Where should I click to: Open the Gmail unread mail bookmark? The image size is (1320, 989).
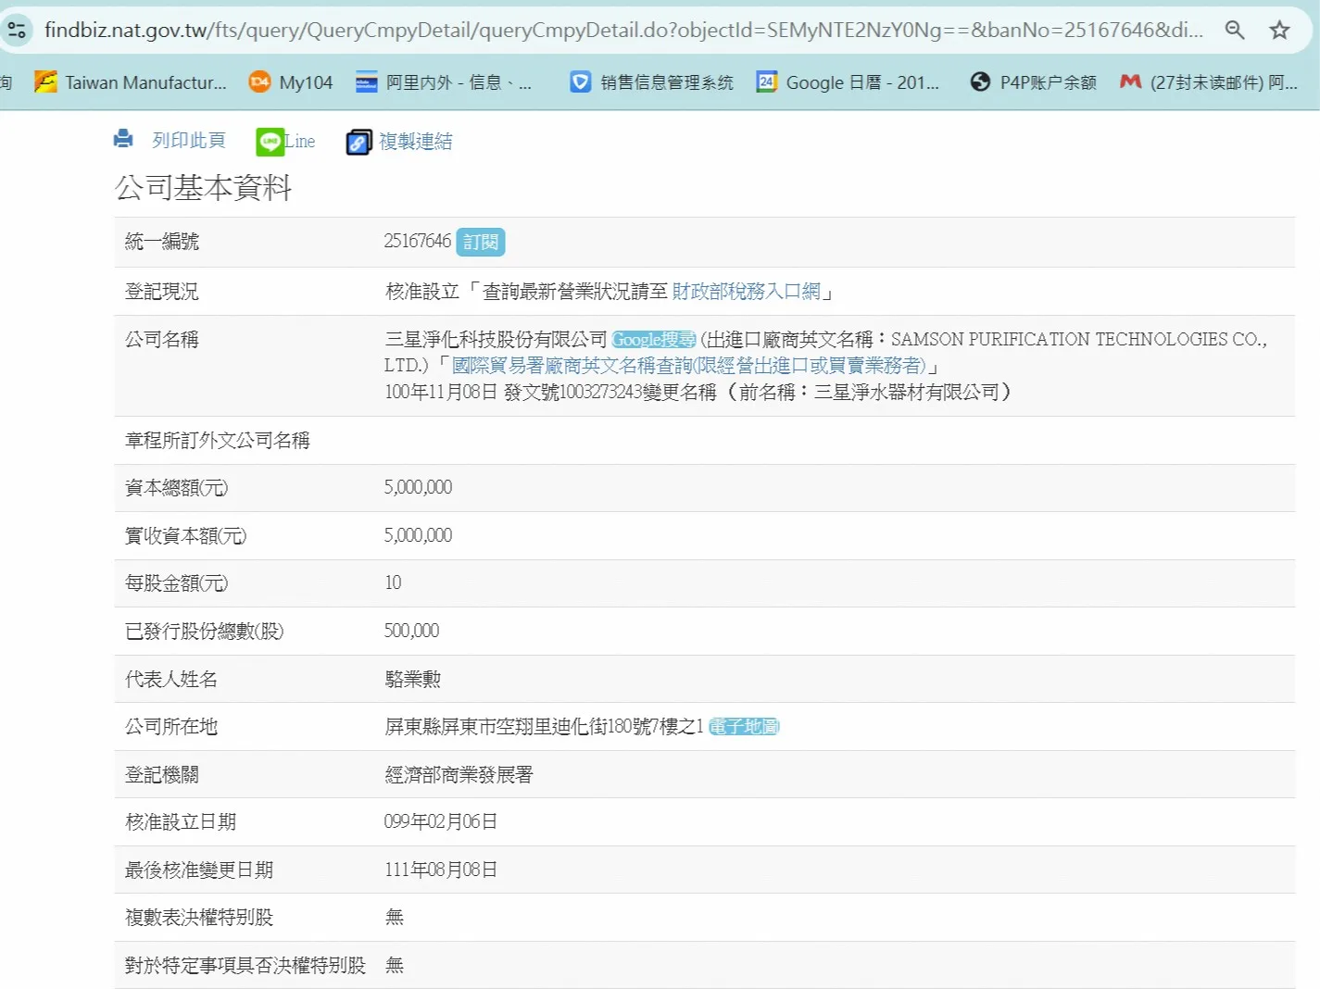(1209, 82)
